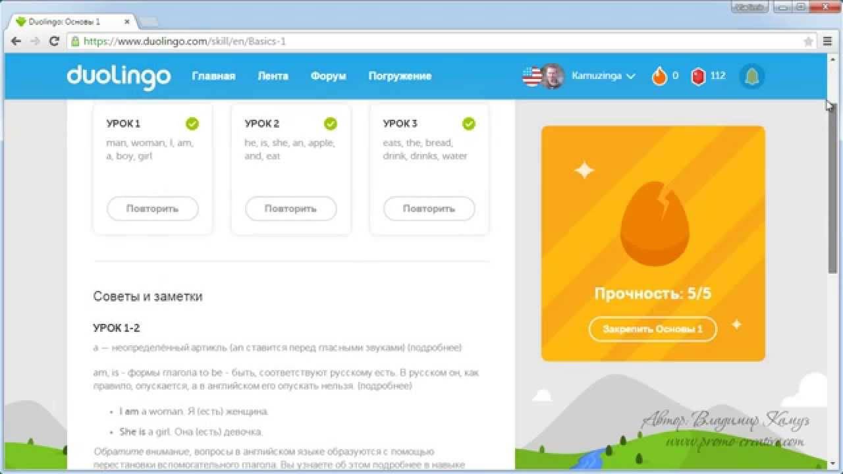
Task: Click the lingot count 112
Action: [x=718, y=76]
